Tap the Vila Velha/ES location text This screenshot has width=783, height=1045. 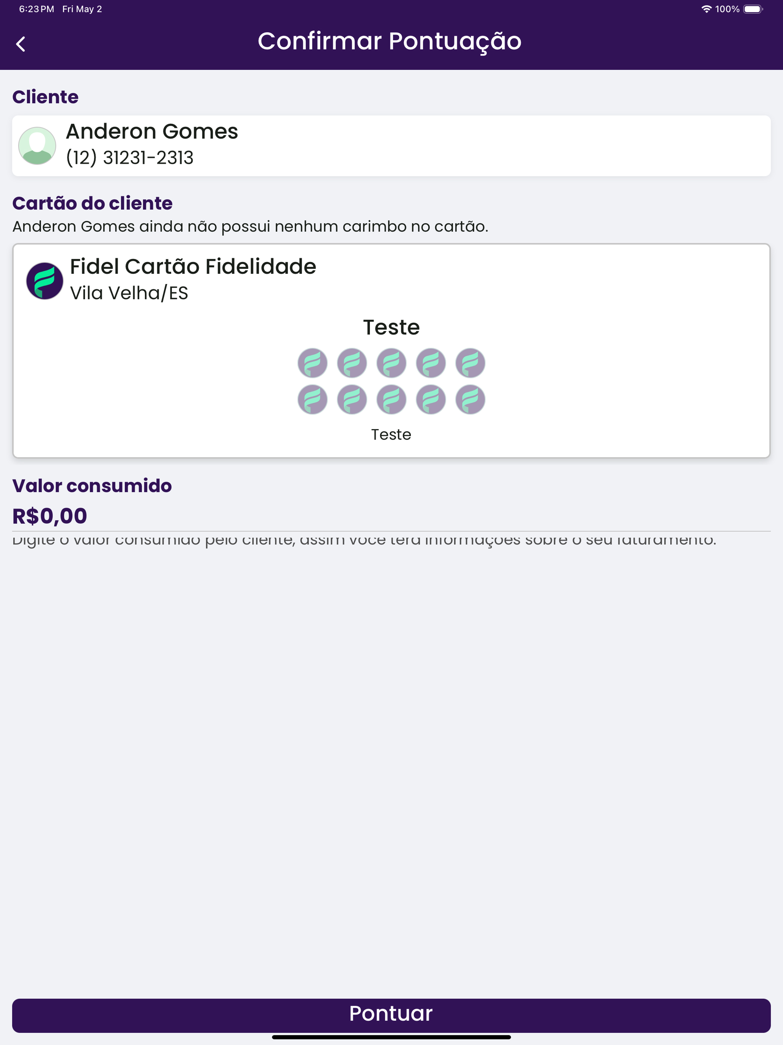tap(129, 294)
